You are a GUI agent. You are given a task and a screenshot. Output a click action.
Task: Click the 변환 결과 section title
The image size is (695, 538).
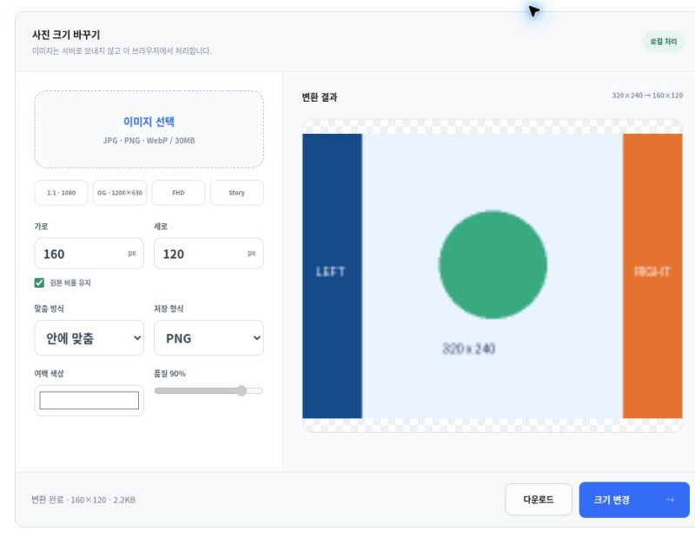(x=320, y=97)
